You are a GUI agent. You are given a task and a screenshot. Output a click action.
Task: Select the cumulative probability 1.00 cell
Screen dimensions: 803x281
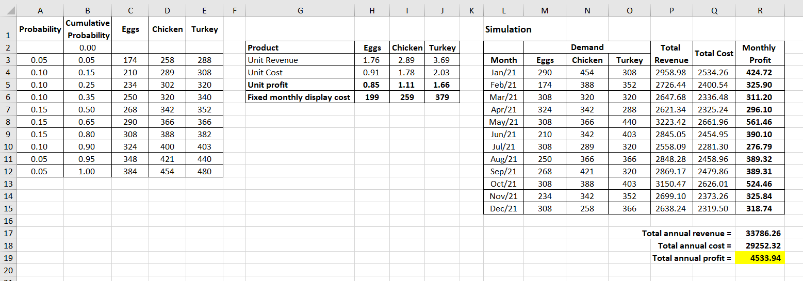[88, 171]
